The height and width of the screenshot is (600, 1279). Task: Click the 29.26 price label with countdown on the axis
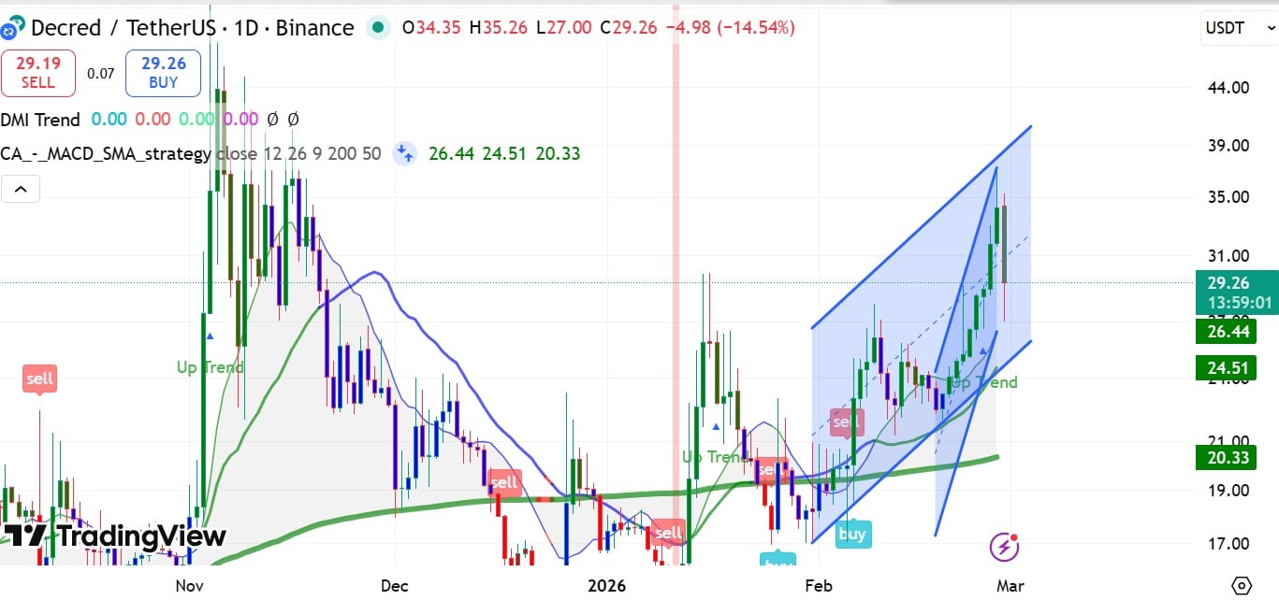[x=1235, y=293]
